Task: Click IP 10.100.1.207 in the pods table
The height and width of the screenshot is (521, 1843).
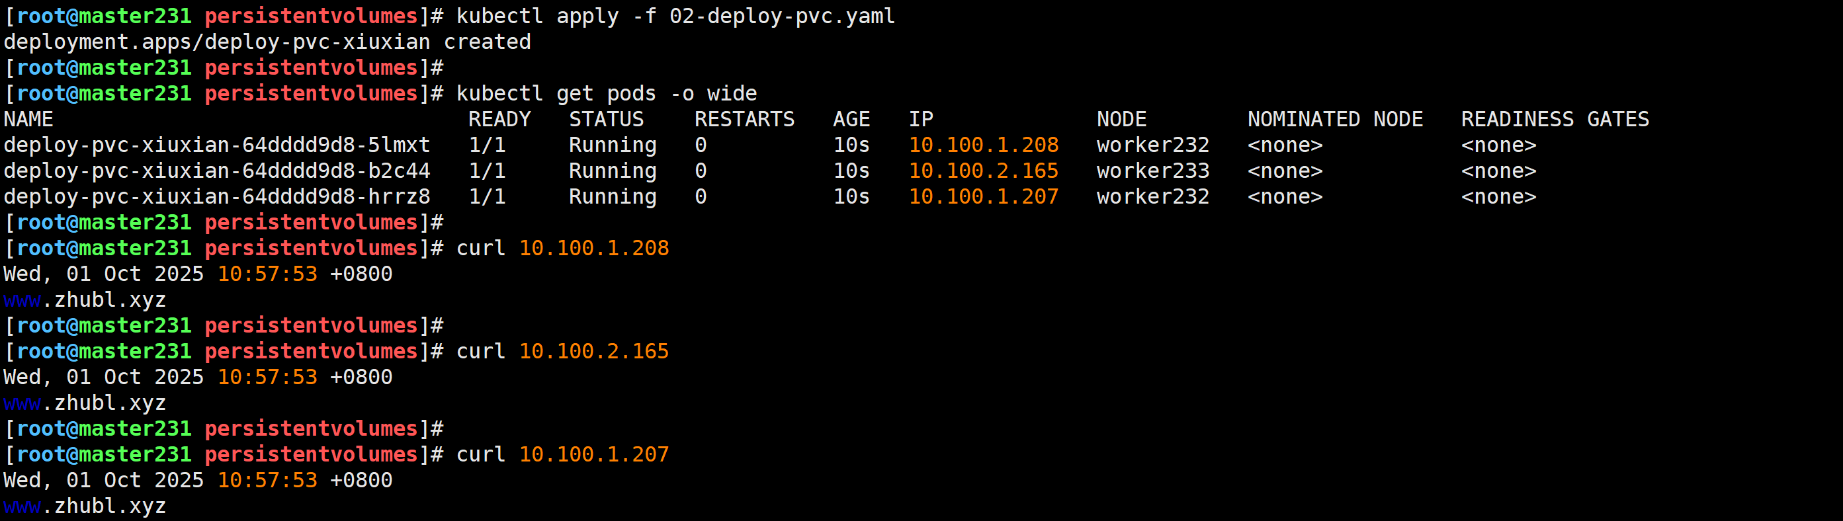Action: 984,196
